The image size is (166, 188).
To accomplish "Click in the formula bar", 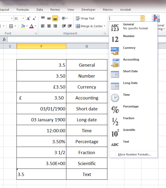I will click(x=58, y=39).
